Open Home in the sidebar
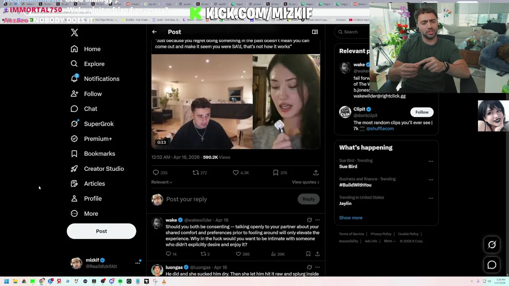The height and width of the screenshot is (286, 509). pyautogui.click(x=85, y=49)
